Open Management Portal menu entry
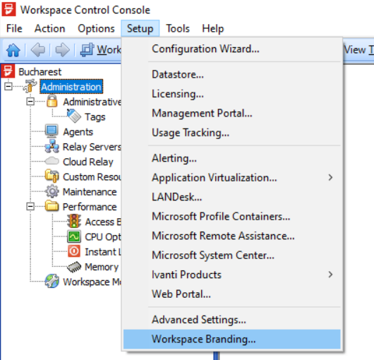 coord(232,113)
